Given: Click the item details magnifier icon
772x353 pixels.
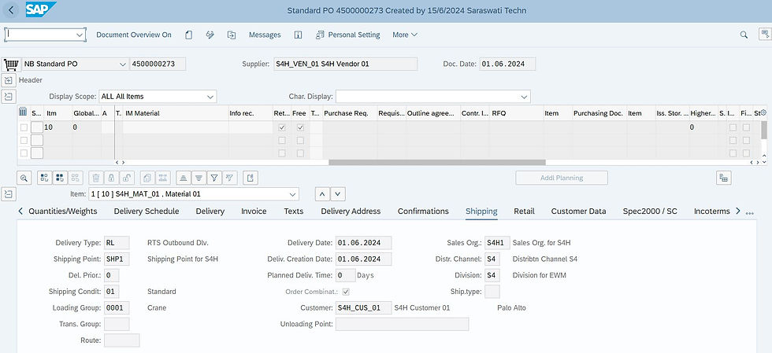Looking at the screenshot, I should [x=24, y=178].
